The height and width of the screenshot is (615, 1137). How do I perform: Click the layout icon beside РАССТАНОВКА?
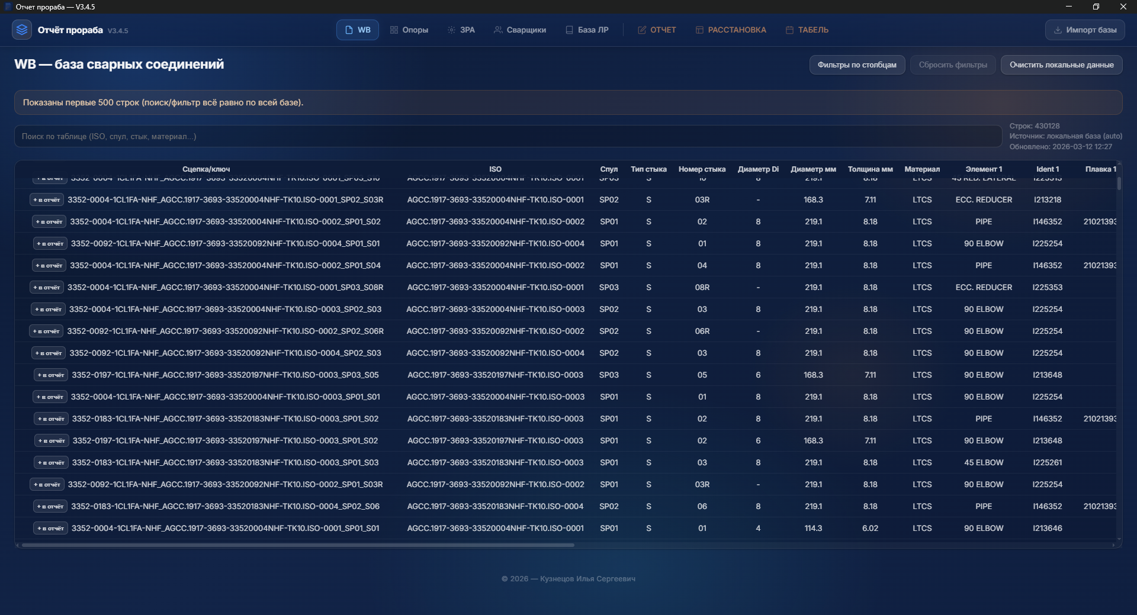pos(699,30)
